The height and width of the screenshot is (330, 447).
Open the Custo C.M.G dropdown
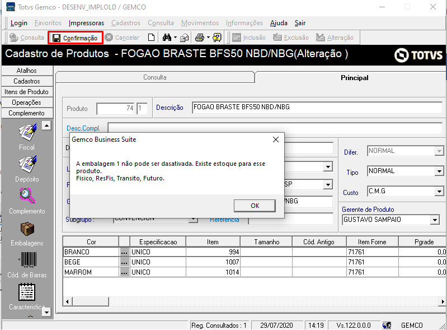click(439, 191)
